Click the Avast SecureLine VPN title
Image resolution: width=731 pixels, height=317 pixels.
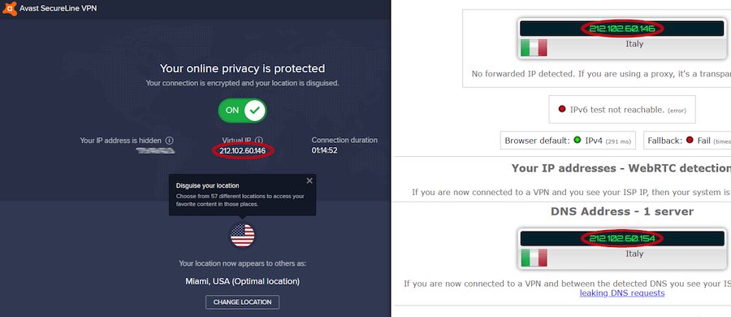pos(58,8)
